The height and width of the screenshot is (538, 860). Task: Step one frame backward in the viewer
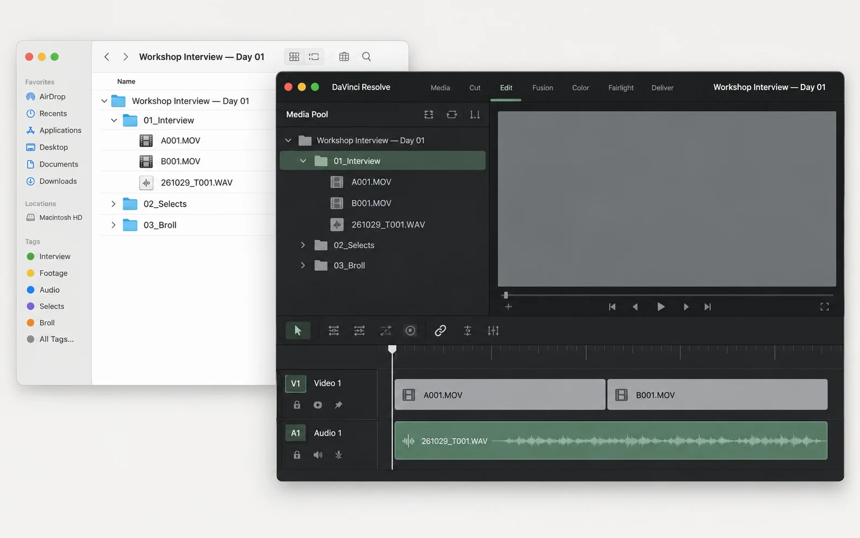(x=635, y=306)
